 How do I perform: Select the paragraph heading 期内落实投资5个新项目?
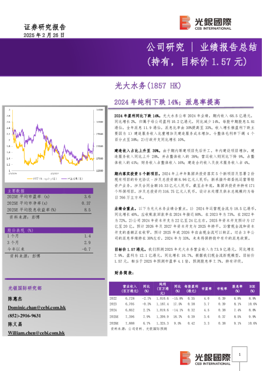click(x=138, y=174)
